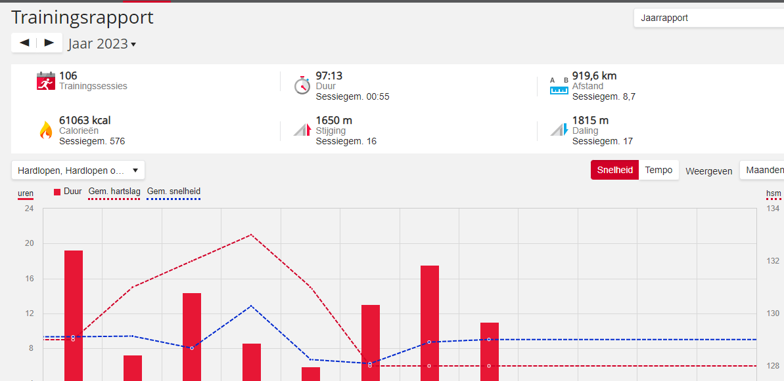This screenshot has width=784, height=381.
Task: Open the Jaarrapport report type dropdown
Action: (x=708, y=18)
